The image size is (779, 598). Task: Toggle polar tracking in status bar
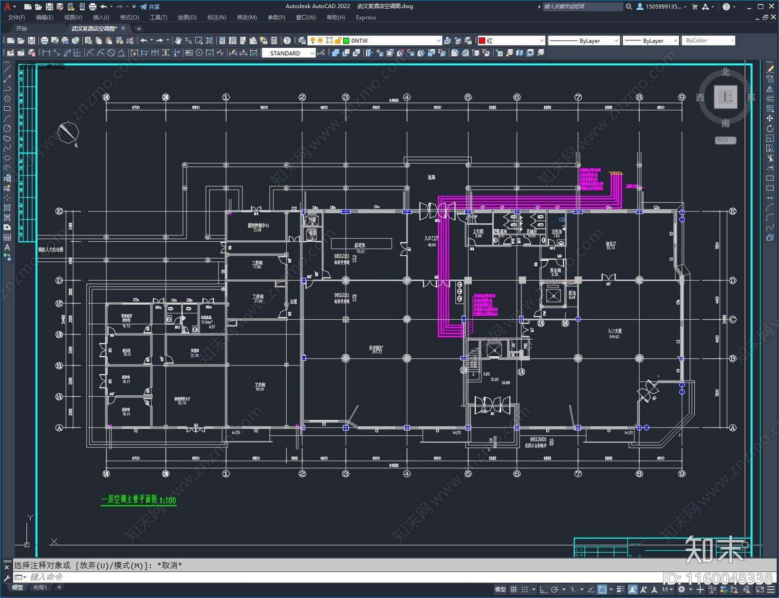pyautogui.click(x=555, y=589)
